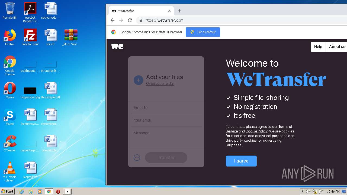347x195 pixels.
Task: Launch the VLC media player shortcut
Action: point(10,172)
